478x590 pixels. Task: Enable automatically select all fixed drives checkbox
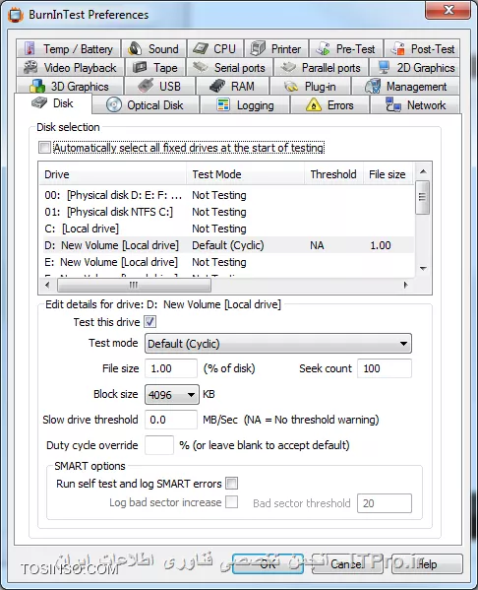pyautogui.click(x=44, y=147)
